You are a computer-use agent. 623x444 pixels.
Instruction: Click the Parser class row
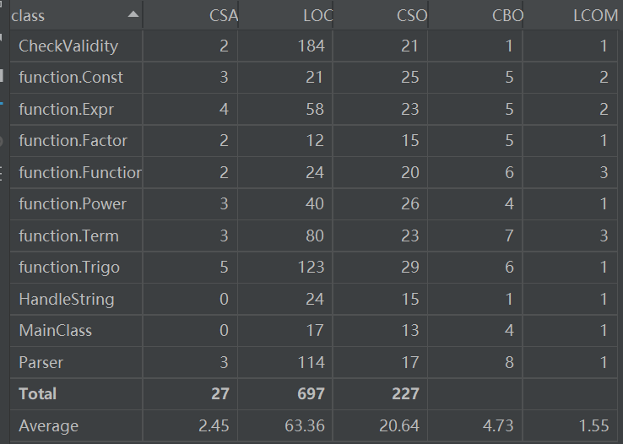pos(41,362)
